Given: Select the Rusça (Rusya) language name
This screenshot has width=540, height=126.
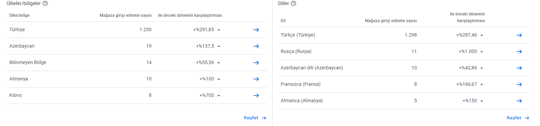Looking at the screenshot, I should [x=296, y=51].
